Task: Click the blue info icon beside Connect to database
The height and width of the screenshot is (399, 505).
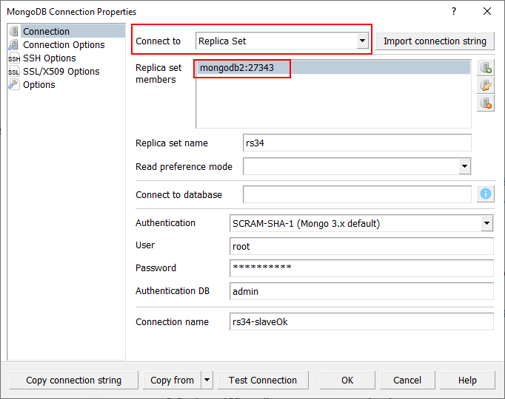Action: point(486,194)
